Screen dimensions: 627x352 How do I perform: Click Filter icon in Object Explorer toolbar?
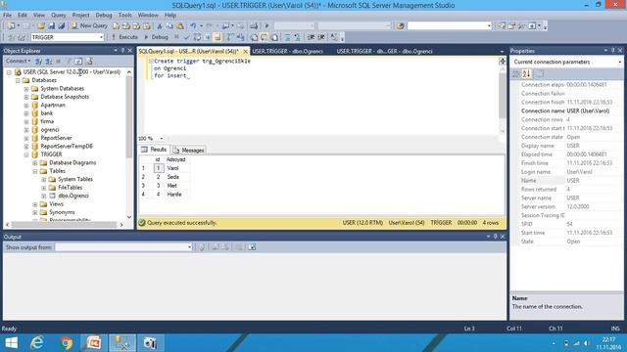(69, 61)
